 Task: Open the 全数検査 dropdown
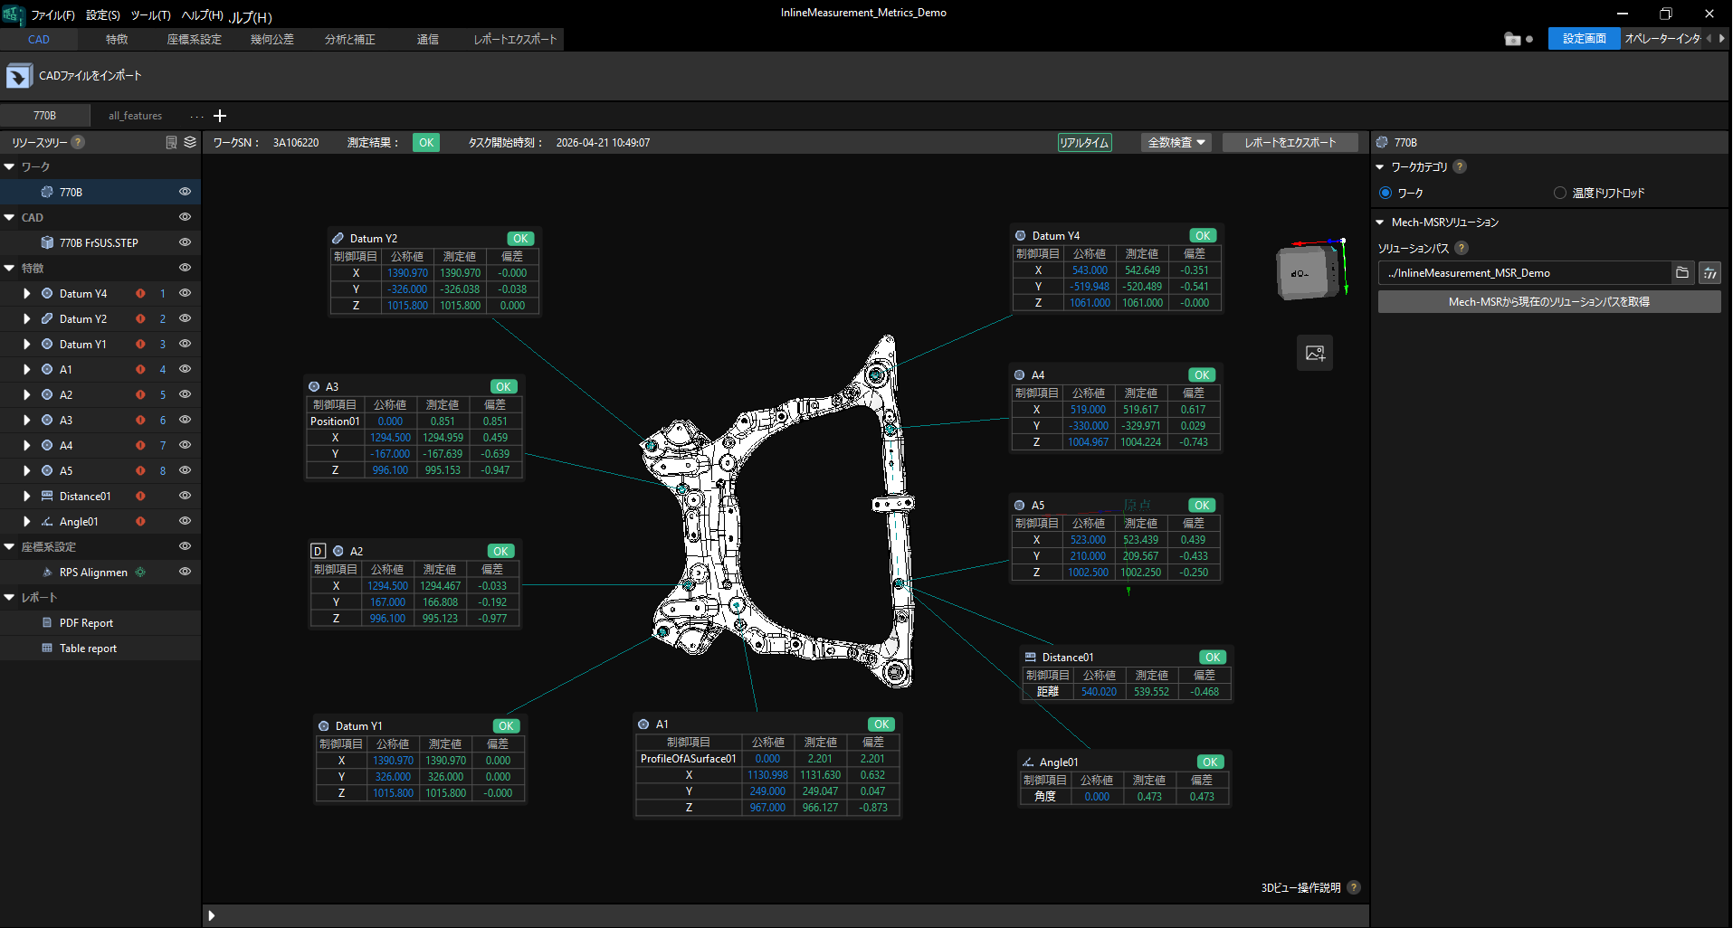pyautogui.click(x=1176, y=142)
